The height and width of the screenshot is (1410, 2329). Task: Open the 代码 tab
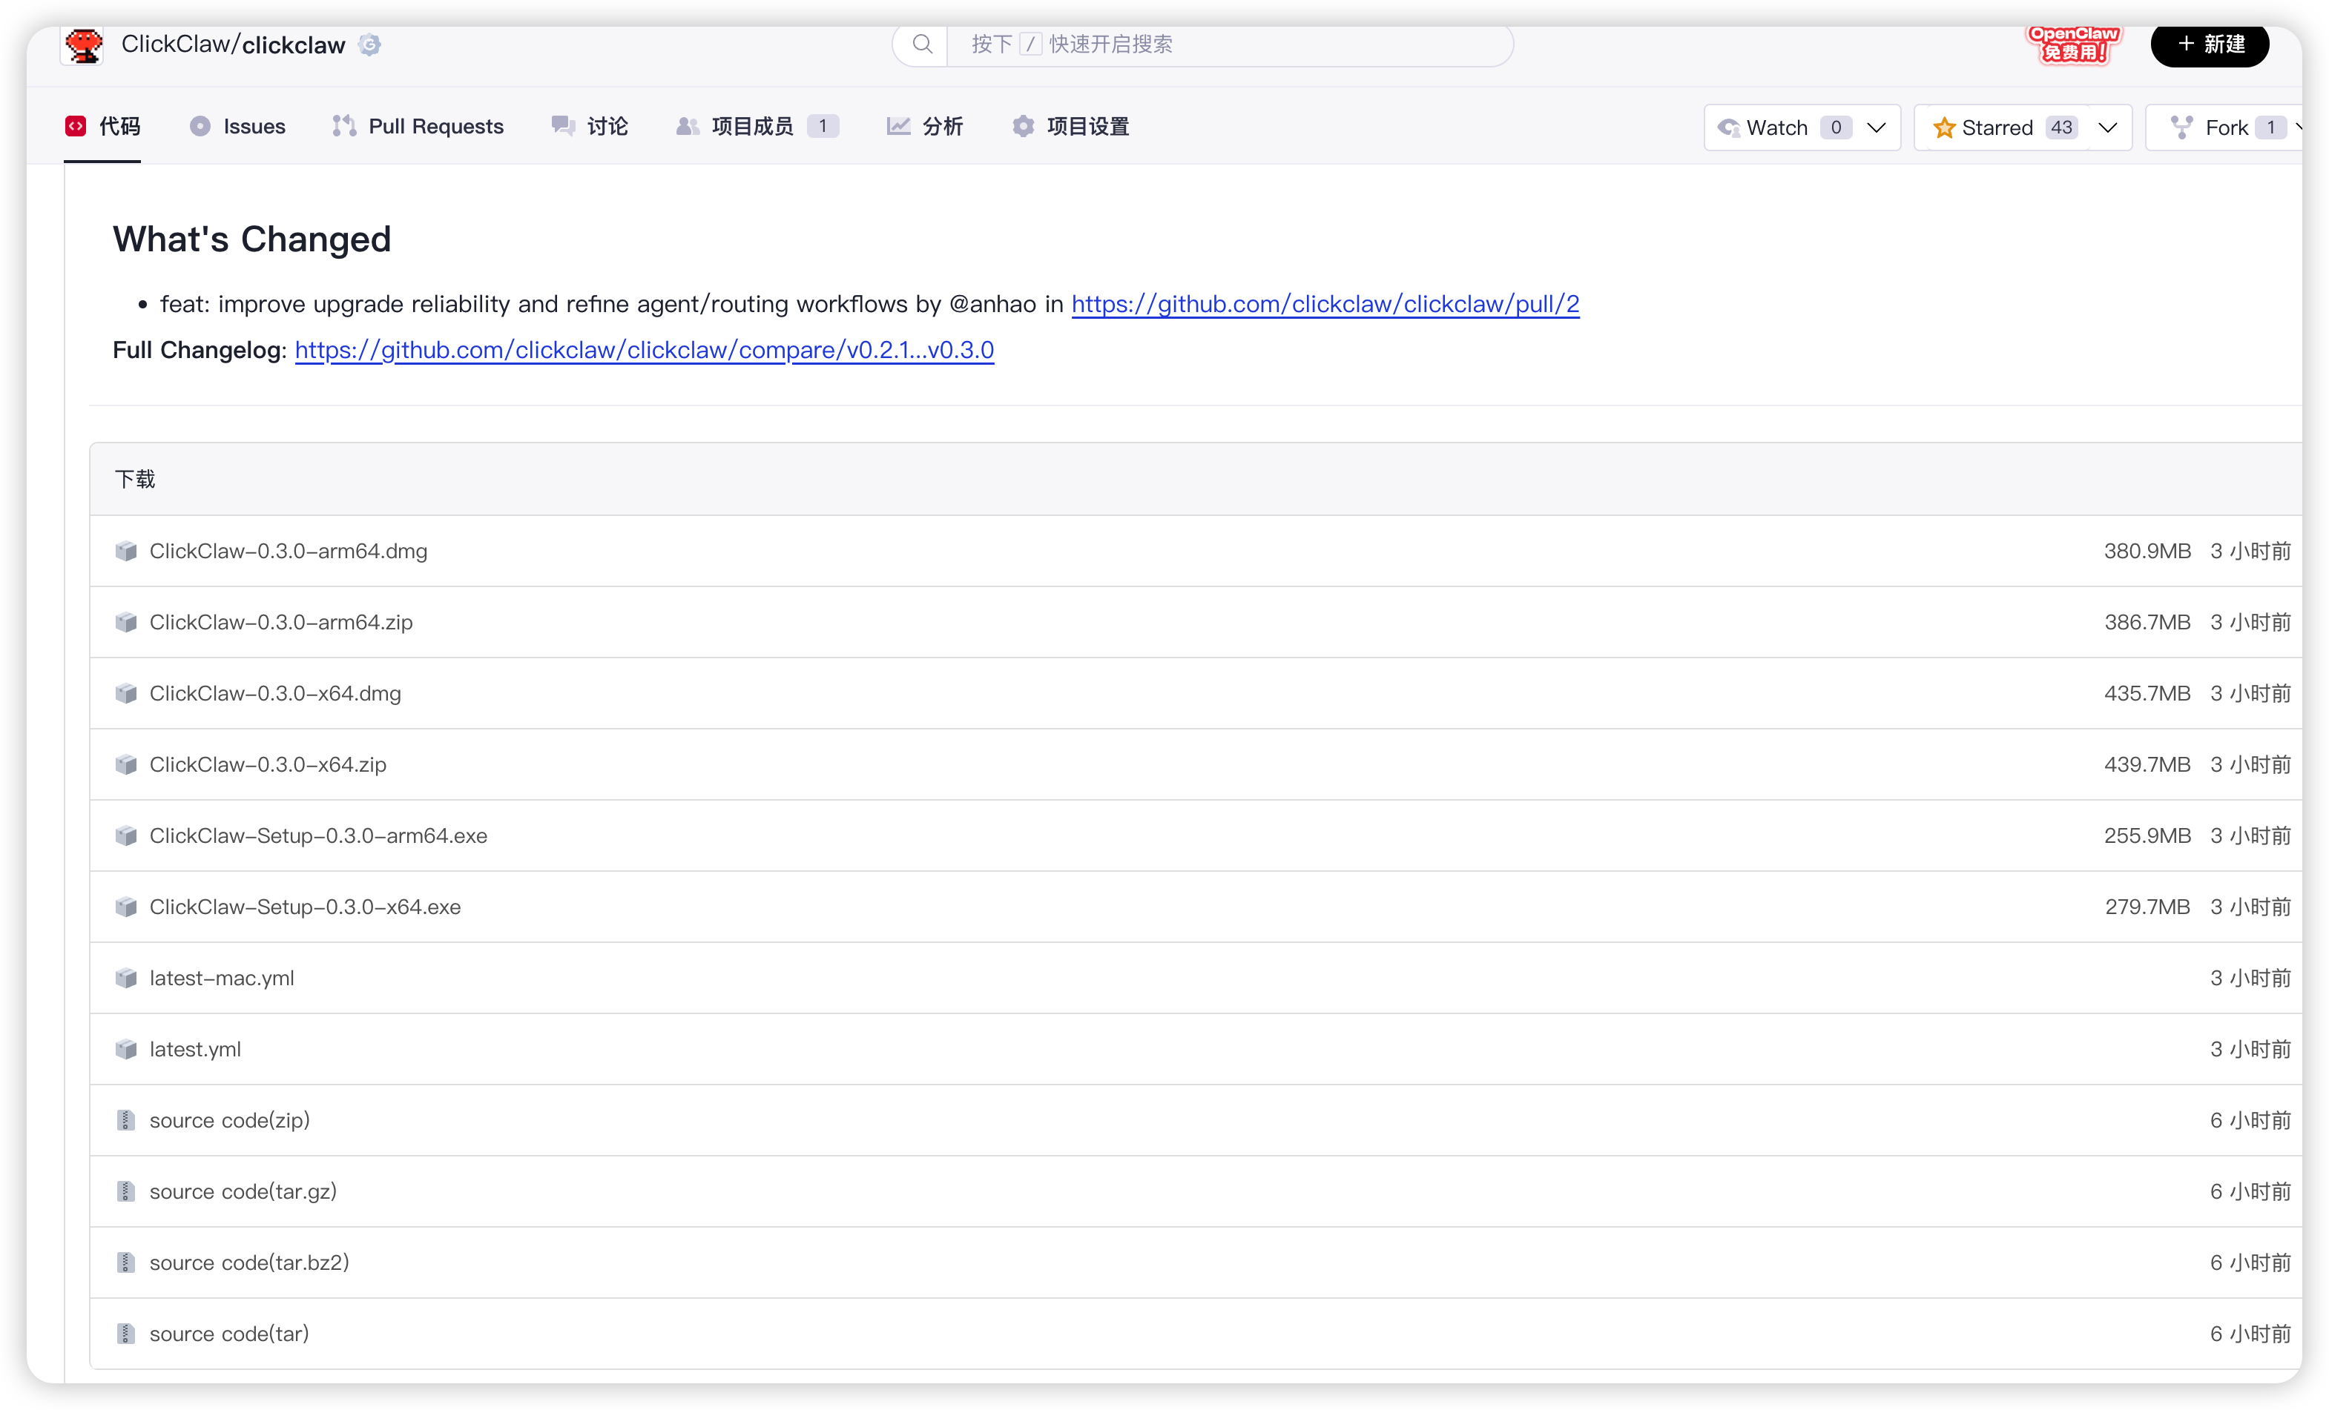pyautogui.click(x=103, y=127)
